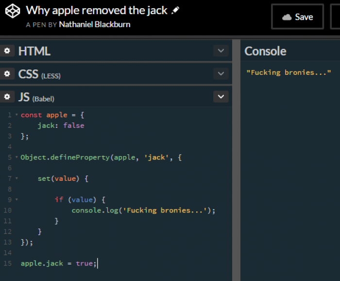The image size is (340, 281).
Task: Click 'apple.jack = true;' code line
Action: pyautogui.click(x=59, y=263)
